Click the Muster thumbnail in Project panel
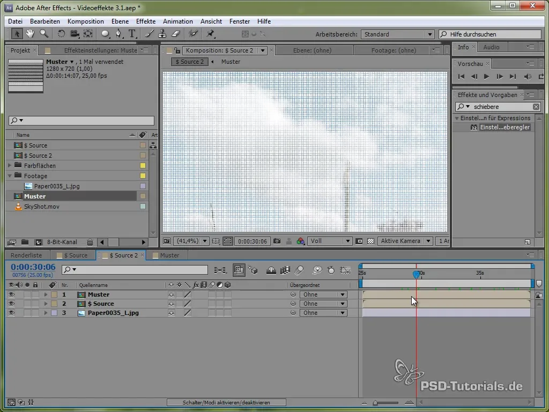 pos(26,76)
